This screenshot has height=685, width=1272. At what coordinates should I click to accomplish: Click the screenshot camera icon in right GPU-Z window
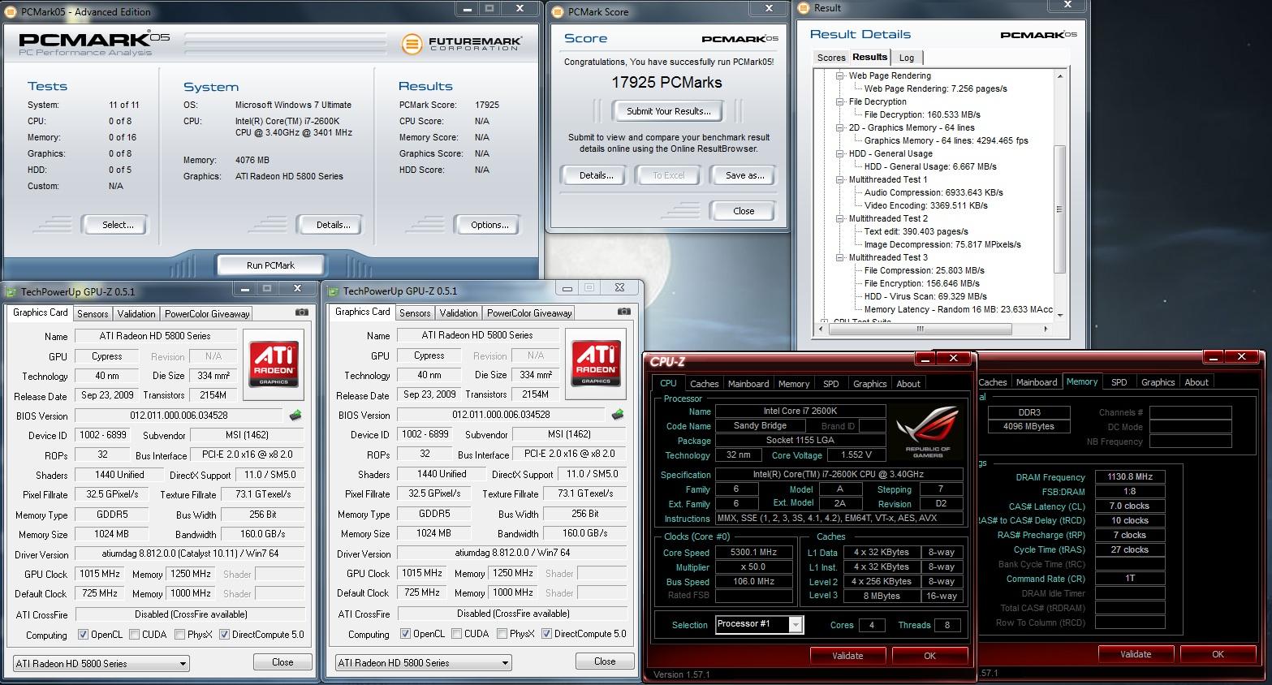pyautogui.click(x=624, y=311)
